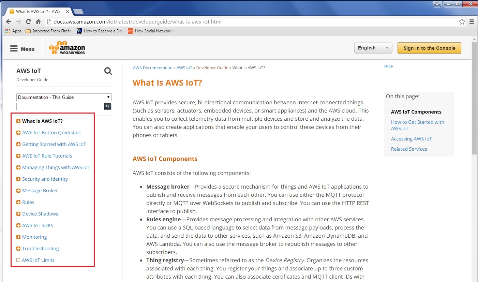Viewport: 478px width, 282px height.
Task: Click the box icon beside AWS IoT Limits
Action: pos(18,260)
